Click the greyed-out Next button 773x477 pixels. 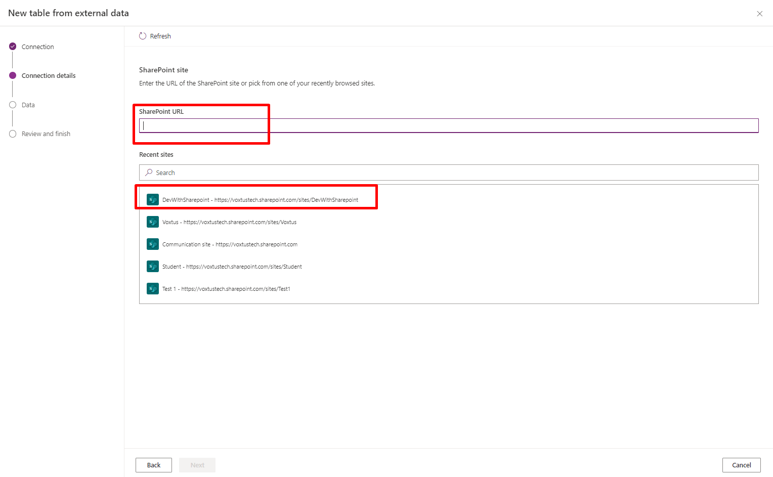click(x=197, y=465)
